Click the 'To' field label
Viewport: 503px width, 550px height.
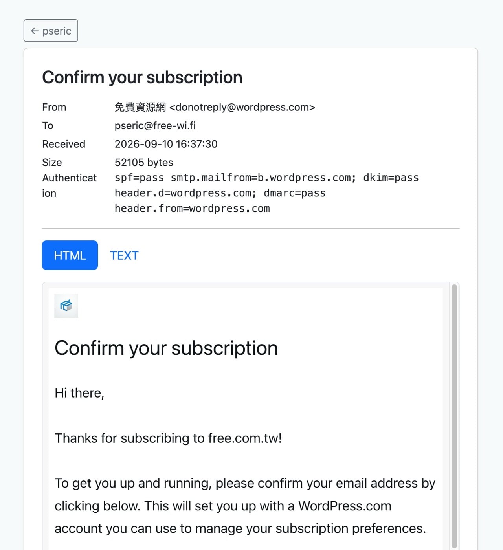pyautogui.click(x=48, y=126)
